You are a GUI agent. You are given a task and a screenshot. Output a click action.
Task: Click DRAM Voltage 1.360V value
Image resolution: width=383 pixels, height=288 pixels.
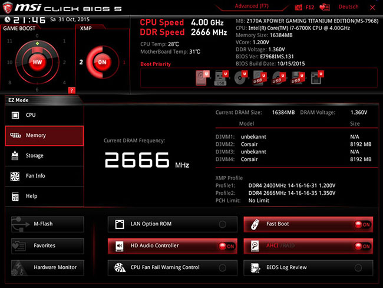point(359,113)
